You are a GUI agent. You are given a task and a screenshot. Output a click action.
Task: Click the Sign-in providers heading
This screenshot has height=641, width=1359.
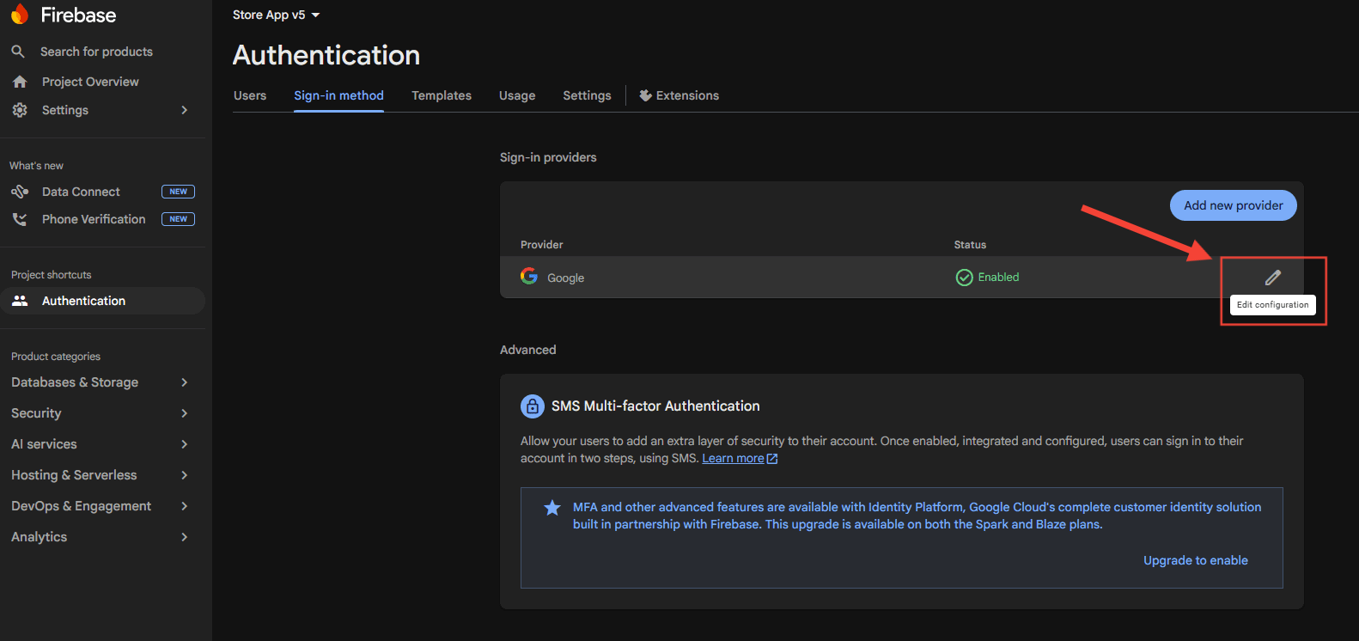click(x=548, y=157)
